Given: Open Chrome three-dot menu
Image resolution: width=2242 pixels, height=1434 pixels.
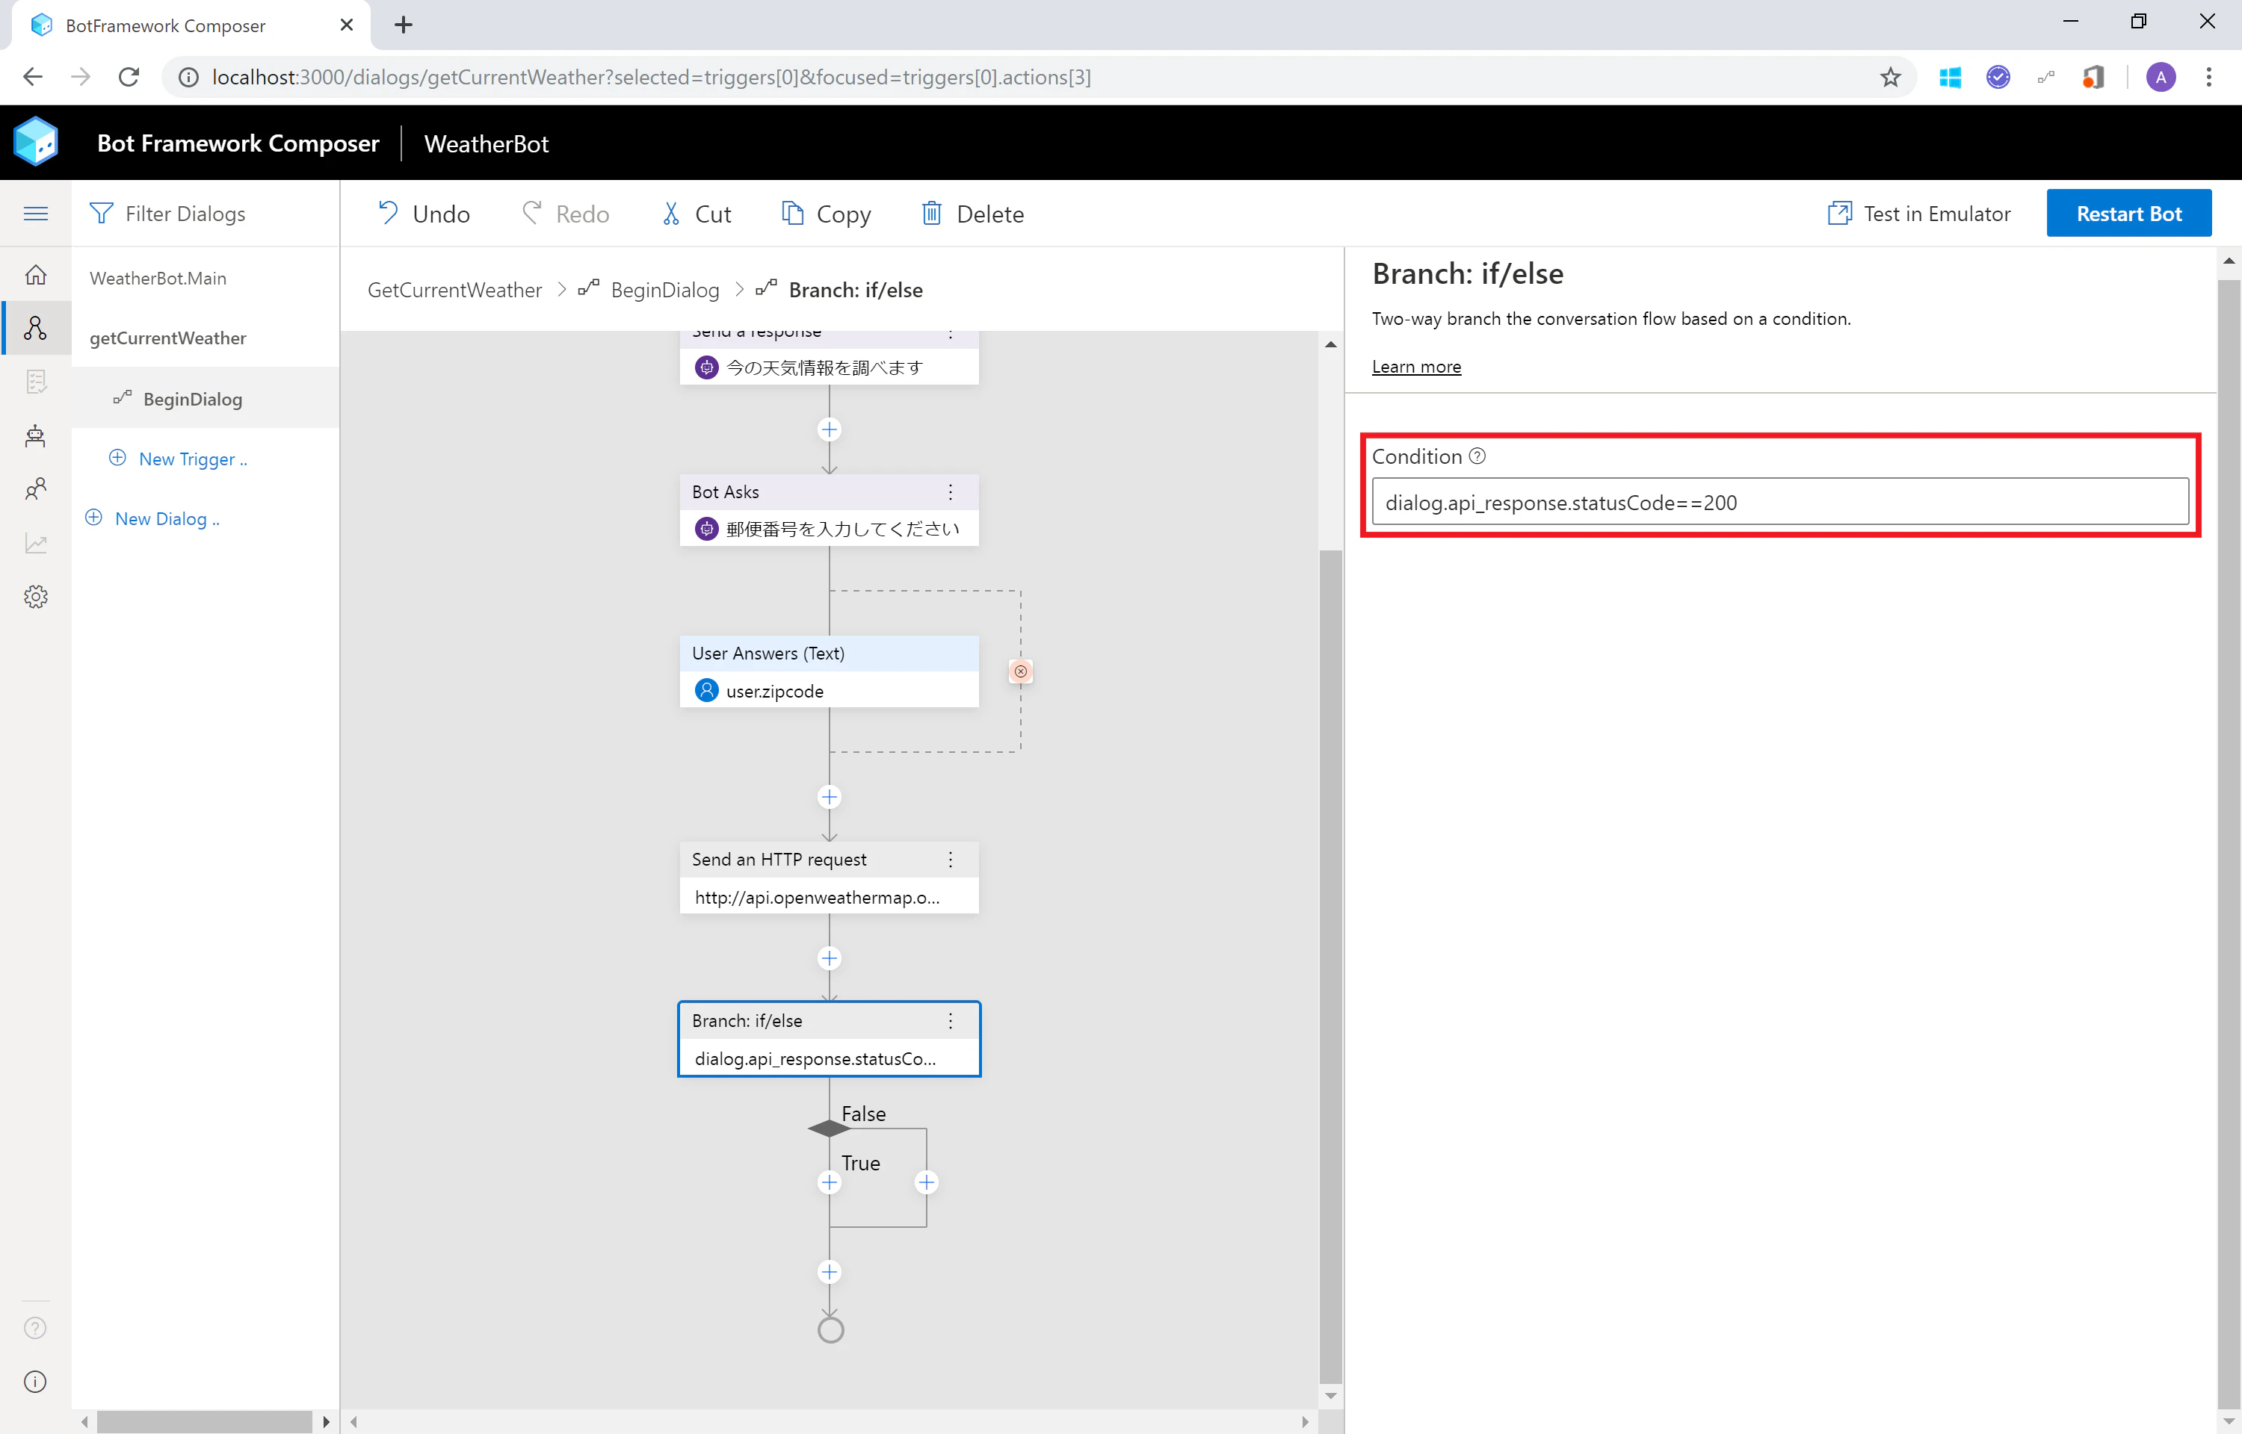Looking at the screenshot, I should click(2208, 77).
